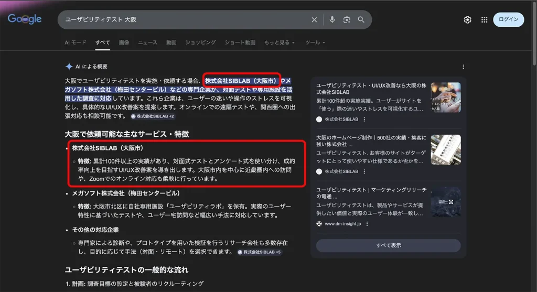Click the すべて表示 button
Screen dimensions: 537x292
click(389, 245)
